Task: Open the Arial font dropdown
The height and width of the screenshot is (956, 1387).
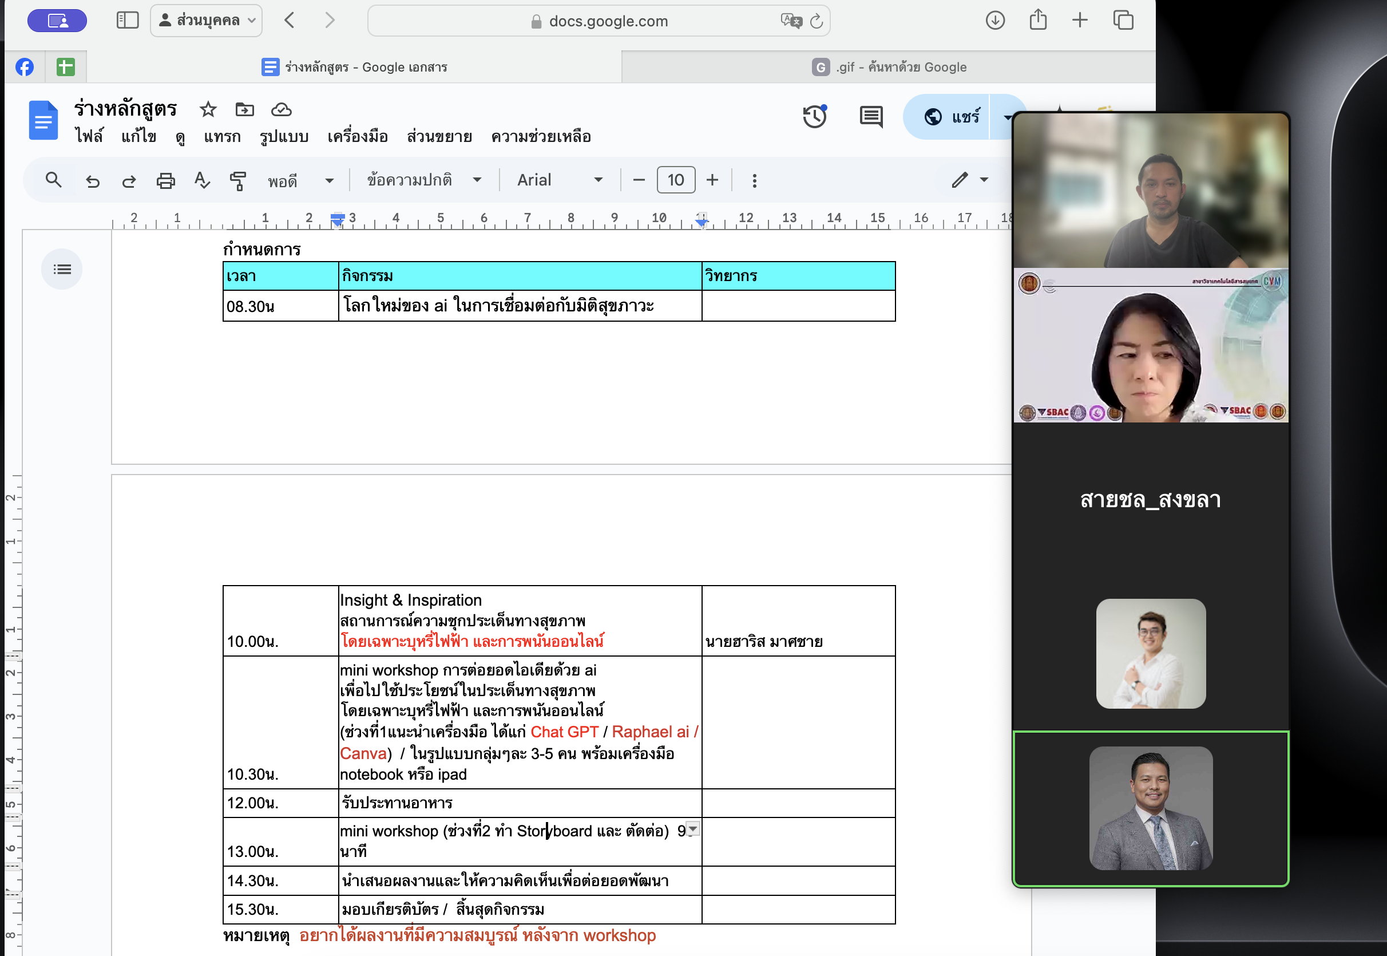Action: pos(559,180)
